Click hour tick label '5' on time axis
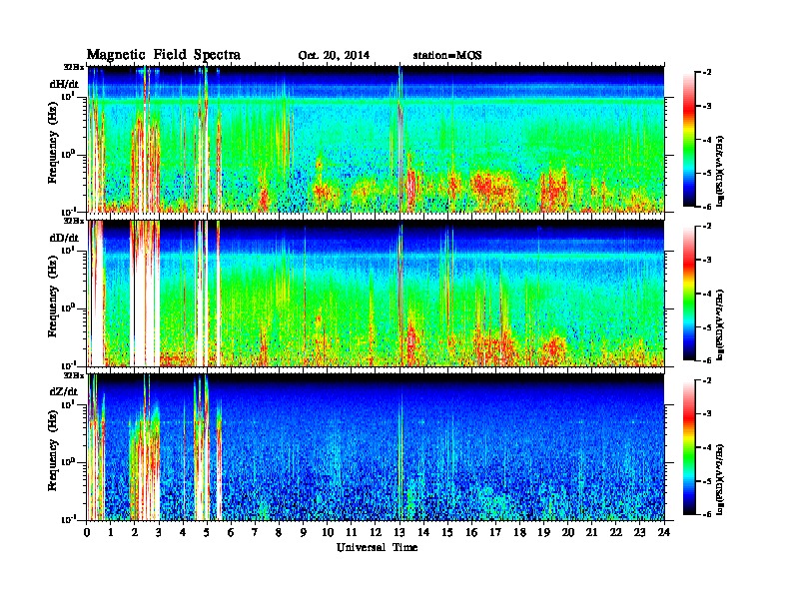 coord(207,533)
